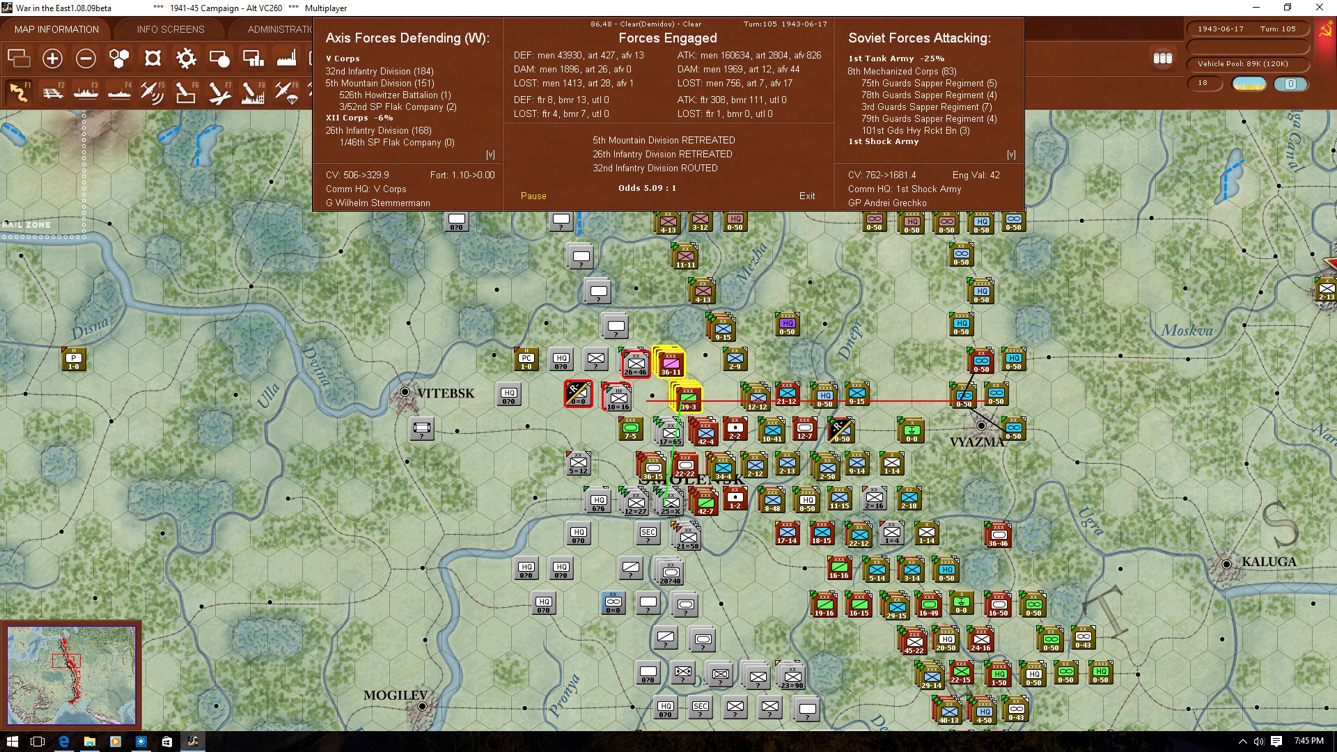This screenshot has width=1337, height=752.
Task: Expand Axis defending forces list [v]
Action: pyautogui.click(x=490, y=155)
